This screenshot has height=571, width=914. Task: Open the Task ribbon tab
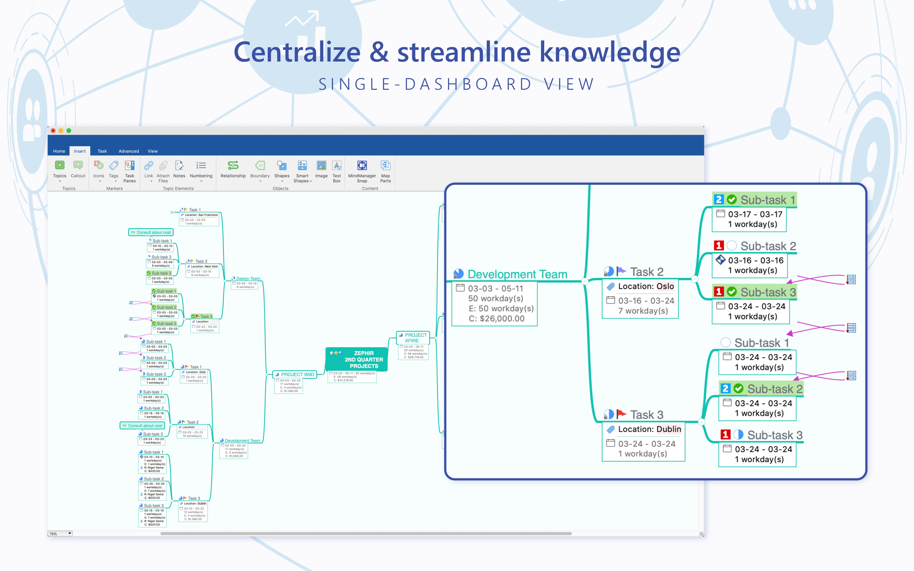point(102,151)
